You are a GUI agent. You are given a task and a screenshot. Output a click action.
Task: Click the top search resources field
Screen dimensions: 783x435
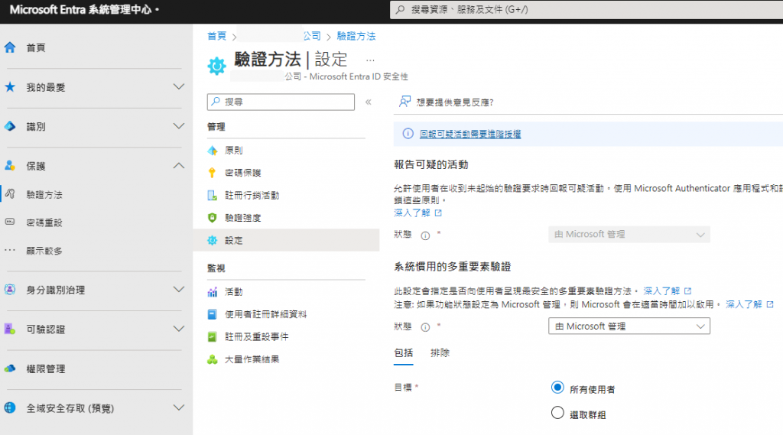[x=586, y=9]
